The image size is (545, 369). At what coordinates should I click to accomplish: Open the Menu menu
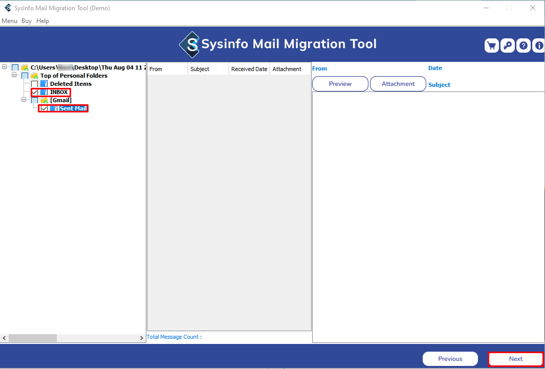point(9,21)
